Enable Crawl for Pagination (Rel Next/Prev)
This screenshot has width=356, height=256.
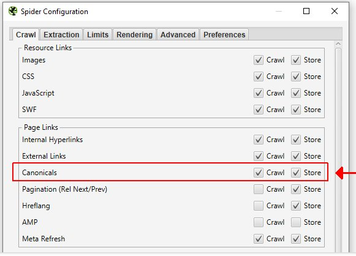pos(259,189)
